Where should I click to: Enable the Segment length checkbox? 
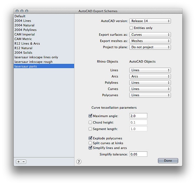[x=90, y=129]
